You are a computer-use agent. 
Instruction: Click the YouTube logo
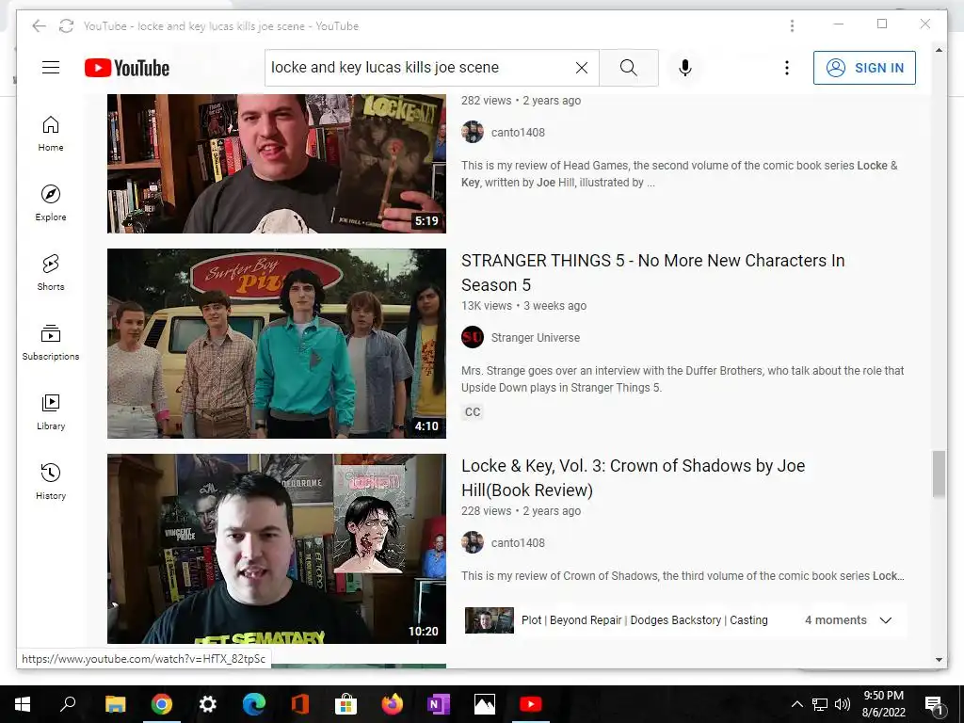pos(127,68)
